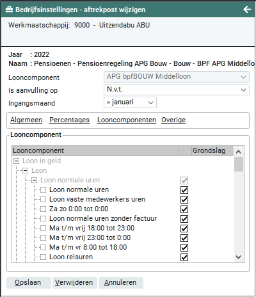This screenshot has height=297, width=256.
Task: Collapse the Loon normale uren group
Action: (x=35, y=181)
